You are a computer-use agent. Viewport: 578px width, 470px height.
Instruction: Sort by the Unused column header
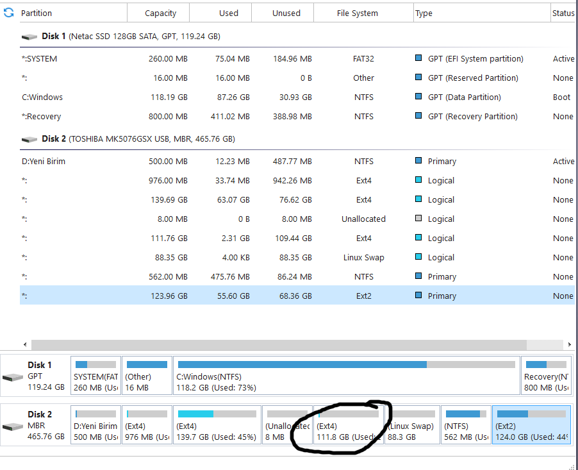point(283,13)
